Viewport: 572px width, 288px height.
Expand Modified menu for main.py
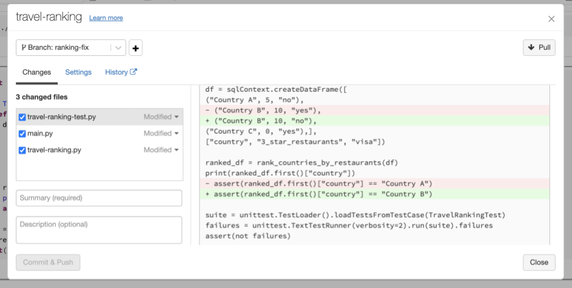[x=161, y=133]
